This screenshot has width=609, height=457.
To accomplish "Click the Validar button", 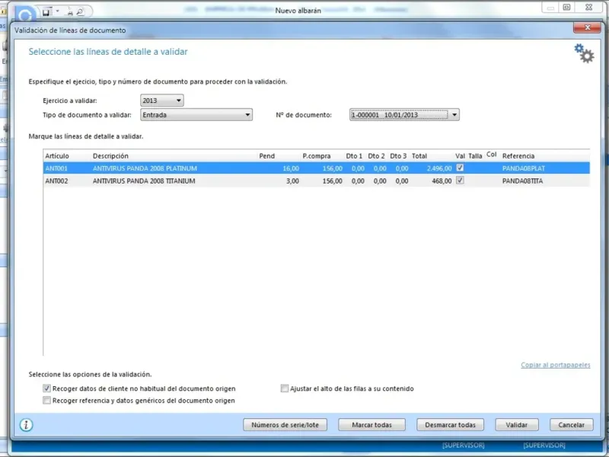I will 517,425.
